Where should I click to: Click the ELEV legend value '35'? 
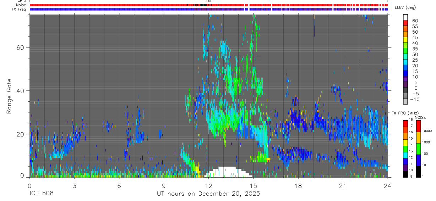click(415, 49)
